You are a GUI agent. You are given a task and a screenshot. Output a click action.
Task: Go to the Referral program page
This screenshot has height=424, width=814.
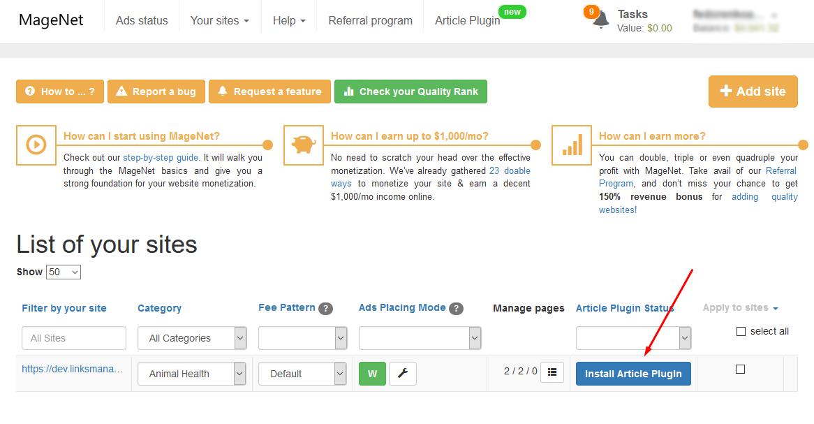pyautogui.click(x=370, y=21)
